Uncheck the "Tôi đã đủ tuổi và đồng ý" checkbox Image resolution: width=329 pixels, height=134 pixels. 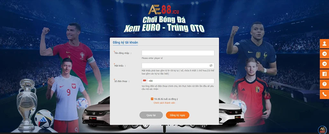(x=152, y=99)
